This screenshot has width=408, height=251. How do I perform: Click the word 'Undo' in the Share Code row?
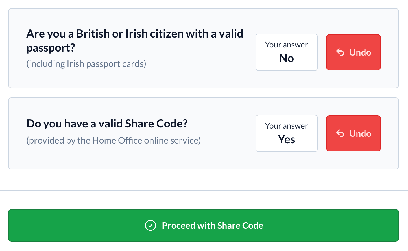(x=360, y=134)
